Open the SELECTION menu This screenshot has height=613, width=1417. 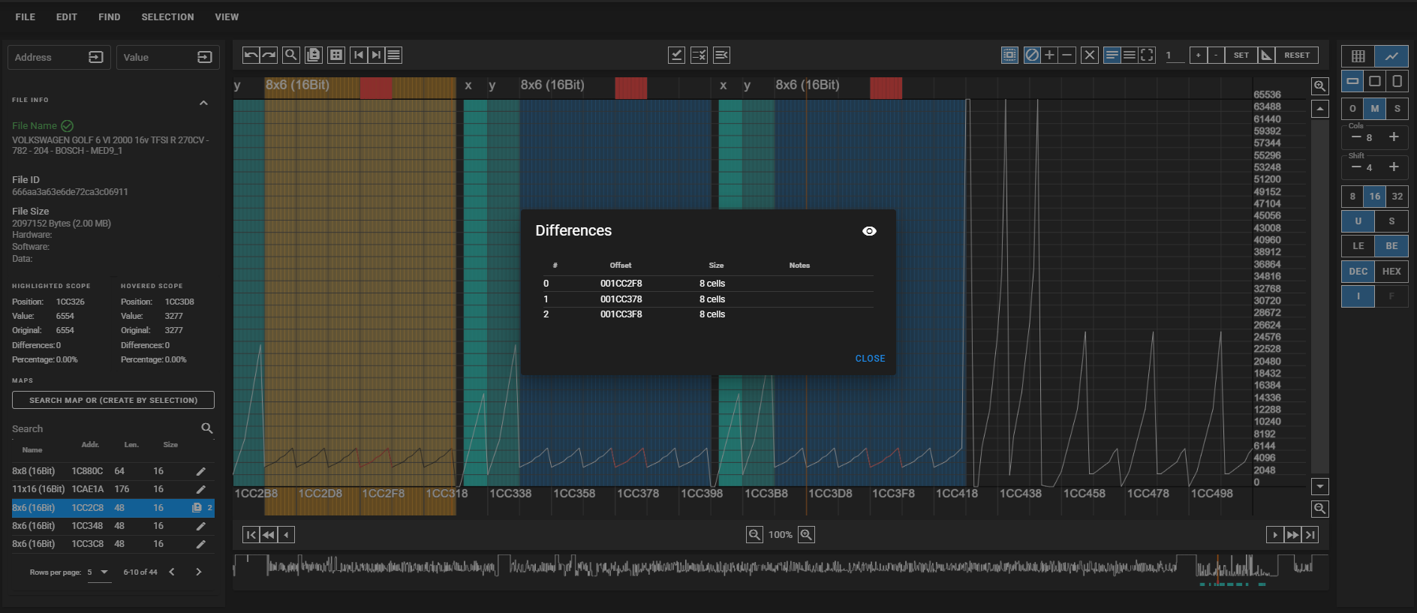click(167, 17)
